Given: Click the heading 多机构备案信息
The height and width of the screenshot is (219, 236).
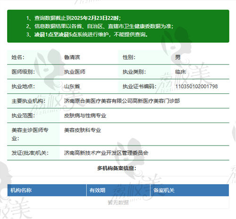Looking at the screenshot, I should point(117,168).
